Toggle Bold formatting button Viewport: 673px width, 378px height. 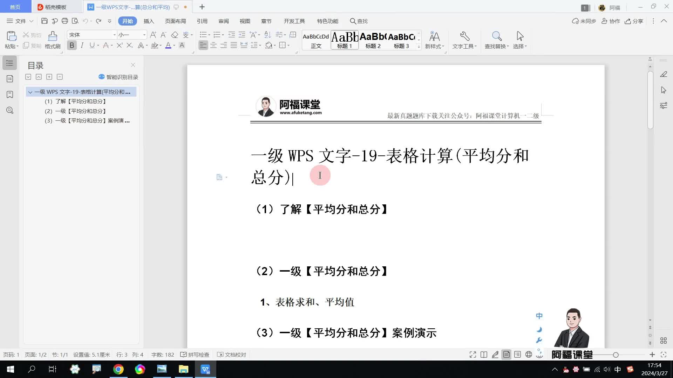pyautogui.click(x=72, y=45)
